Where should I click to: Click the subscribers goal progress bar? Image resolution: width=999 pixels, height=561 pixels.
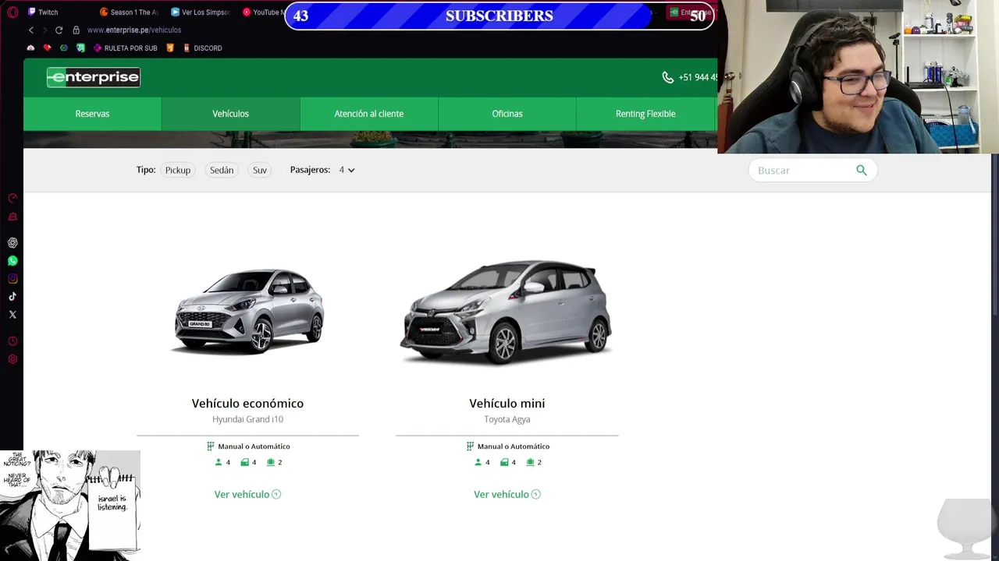click(499, 16)
